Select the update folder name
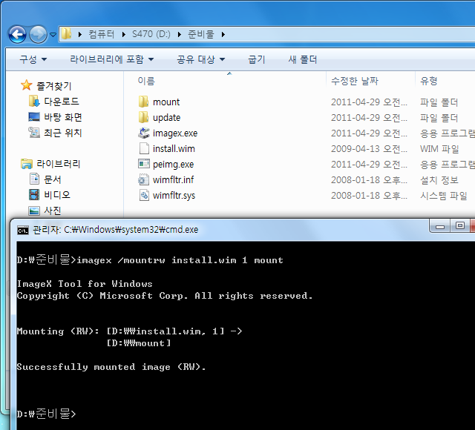Image resolution: width=475 pixels, height=430 pixels. (x=166, y=118)
